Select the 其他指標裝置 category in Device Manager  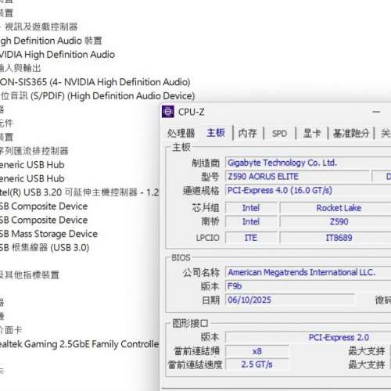(x=30, y=275)
